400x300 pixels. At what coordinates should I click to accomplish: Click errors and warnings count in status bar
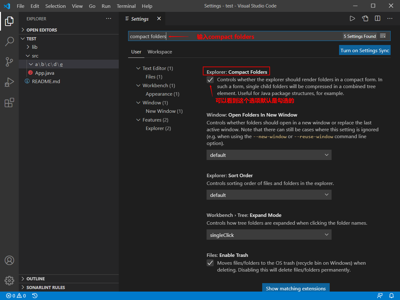click(x=16, y=296)
